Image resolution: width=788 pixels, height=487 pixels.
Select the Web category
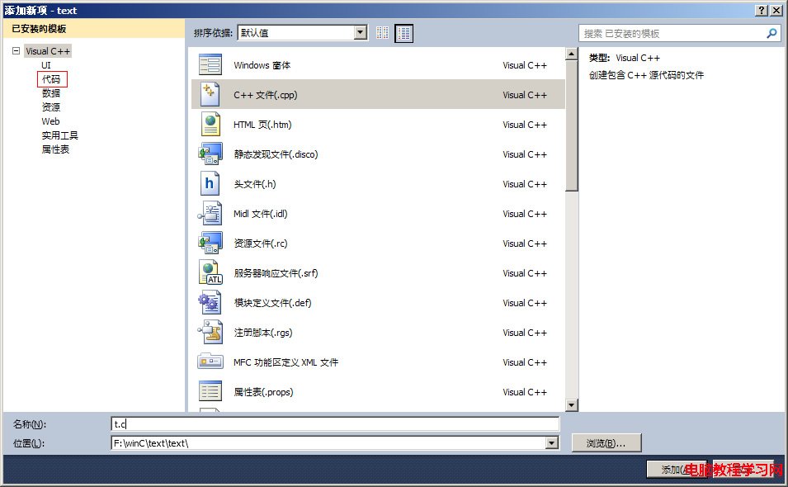click(51, 121)
